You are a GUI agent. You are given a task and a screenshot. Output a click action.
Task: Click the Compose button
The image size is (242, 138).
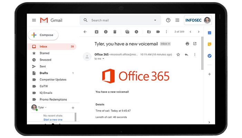(43, 35)
